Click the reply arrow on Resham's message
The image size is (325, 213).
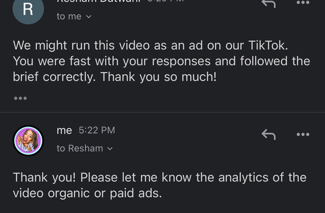[268, 3]
